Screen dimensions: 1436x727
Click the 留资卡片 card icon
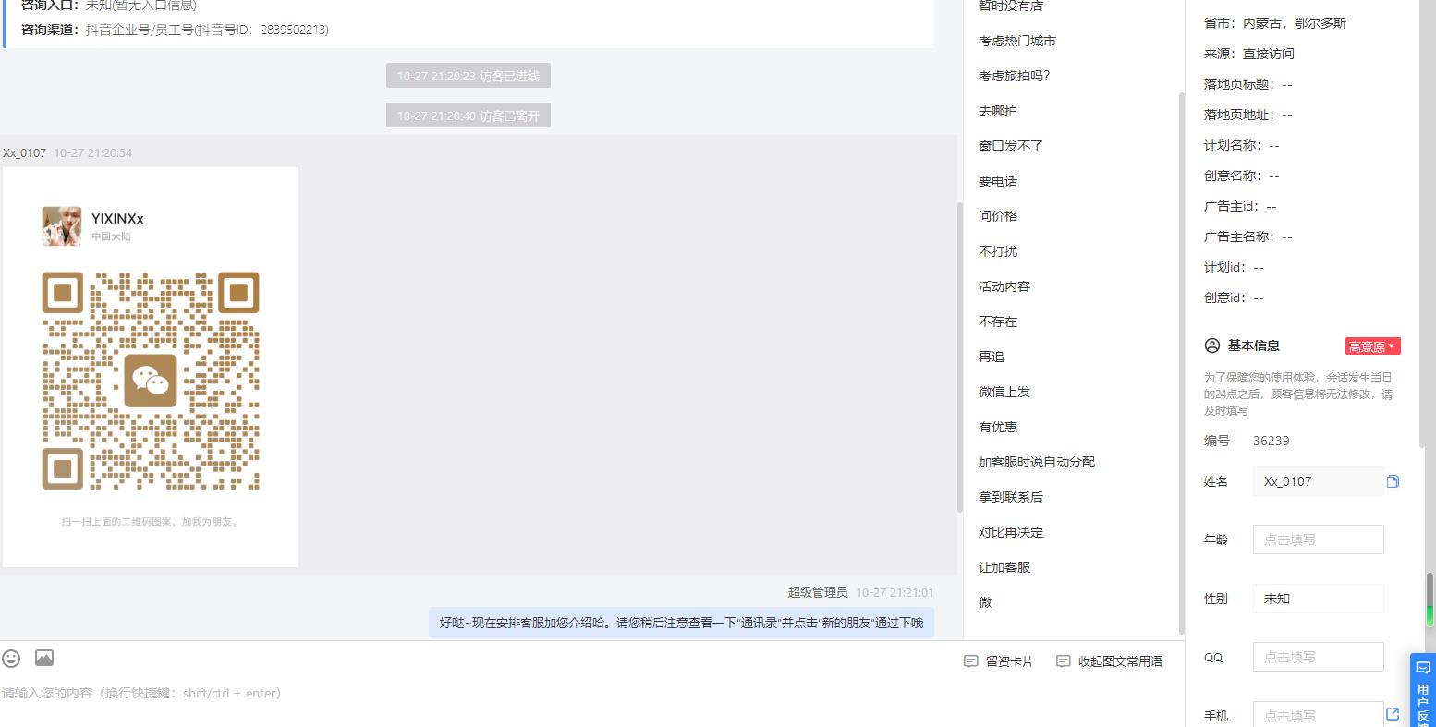(970, 661)
